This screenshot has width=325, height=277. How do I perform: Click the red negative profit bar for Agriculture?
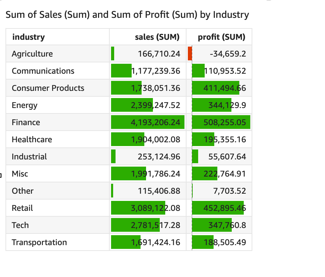click(x=190, y=54)
